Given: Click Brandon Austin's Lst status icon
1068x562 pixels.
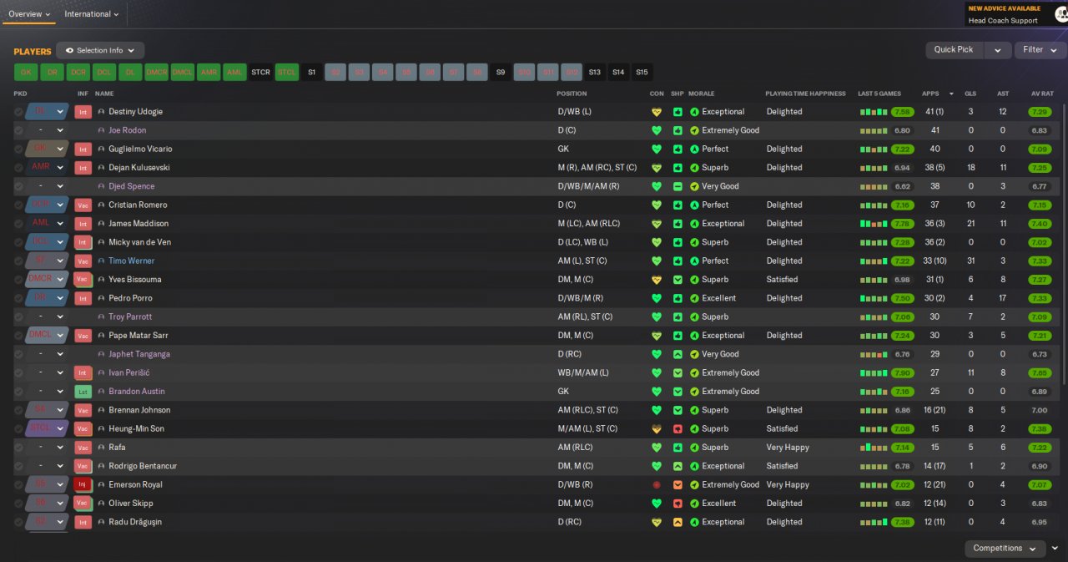Looking at the screenshot, I should pyautogui.click(x=83, y=392).
